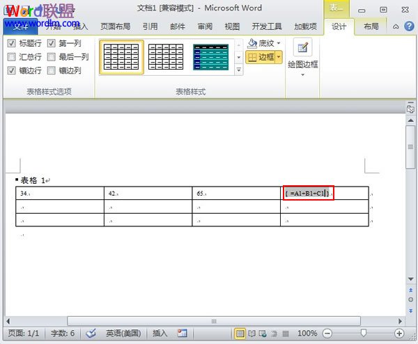This screenshot has width=418, height=344.
Task: Open the 开发工具 tab
Action: point(267,26)
